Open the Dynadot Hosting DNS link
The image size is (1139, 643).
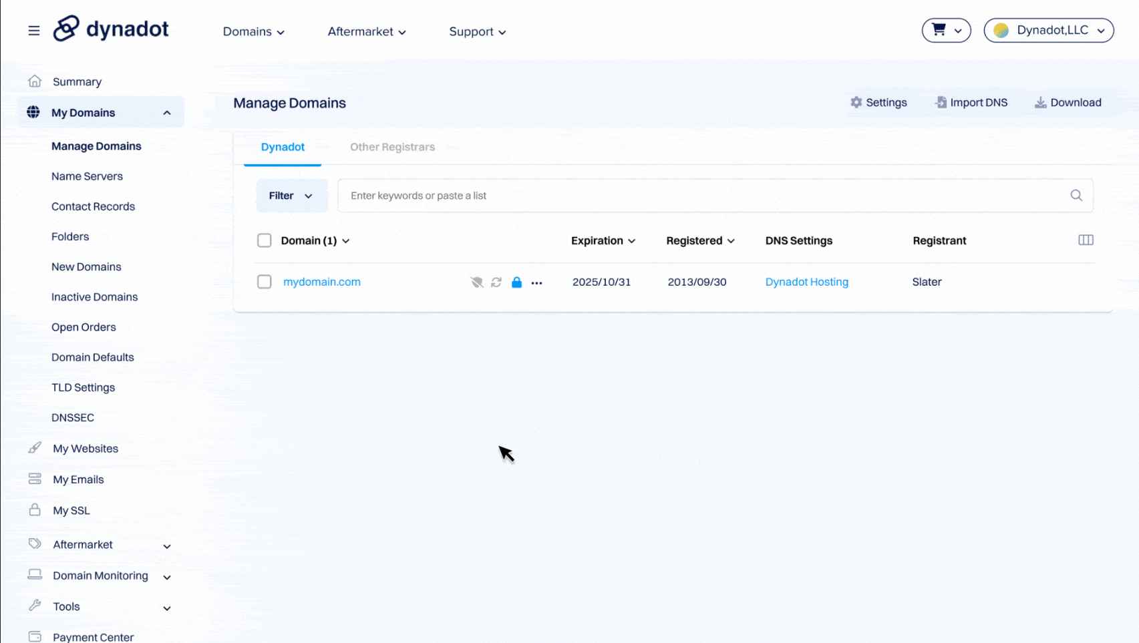pos(806,282)
